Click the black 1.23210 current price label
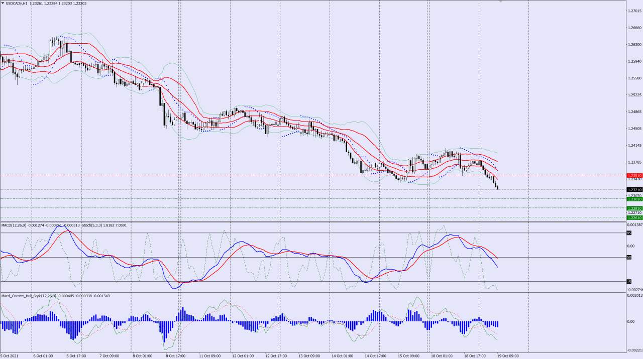643x359 pixels. coord(634,190)
